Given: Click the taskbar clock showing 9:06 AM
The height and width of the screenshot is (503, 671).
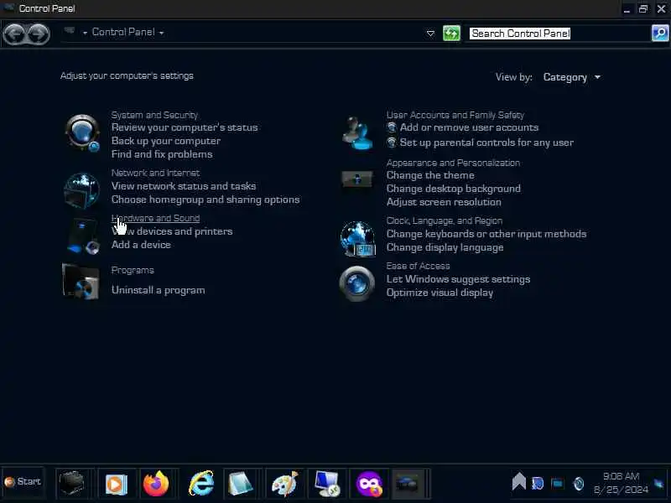Looking at the screenshot, I should pos(621,483).
